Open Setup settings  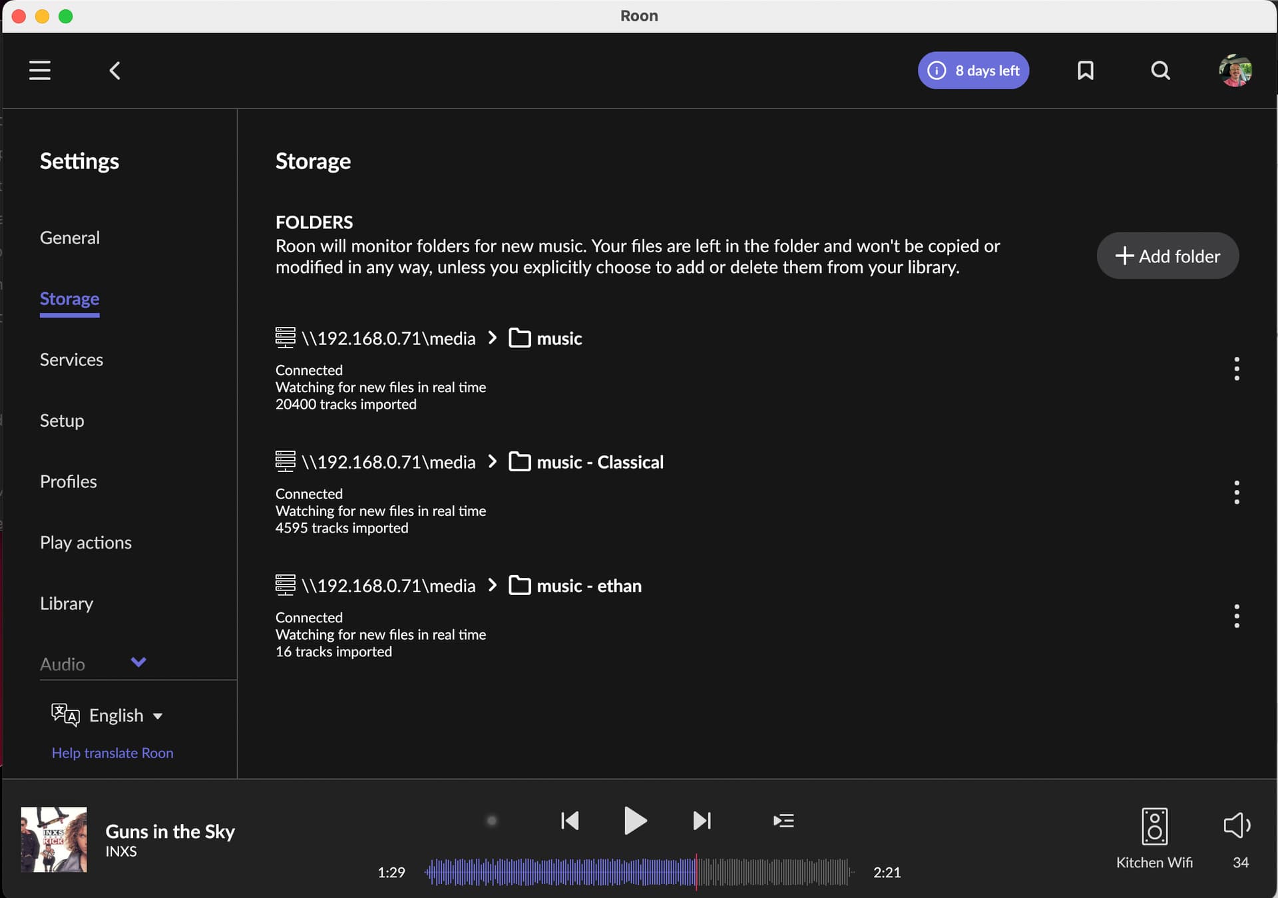(62, 421)
